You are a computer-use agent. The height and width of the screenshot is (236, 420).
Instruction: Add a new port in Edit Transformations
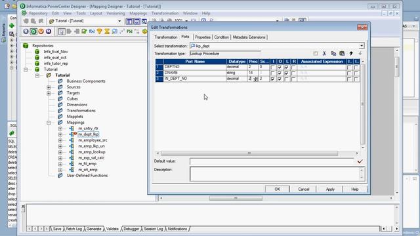coord(316,54)
